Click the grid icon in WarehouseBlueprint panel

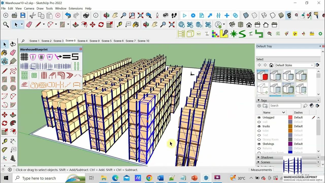pos(24,57)
